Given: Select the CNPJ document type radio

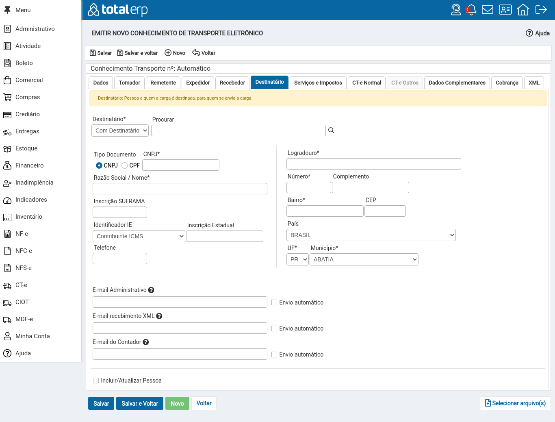Looking at the screenshot, I should pos(99,165).
